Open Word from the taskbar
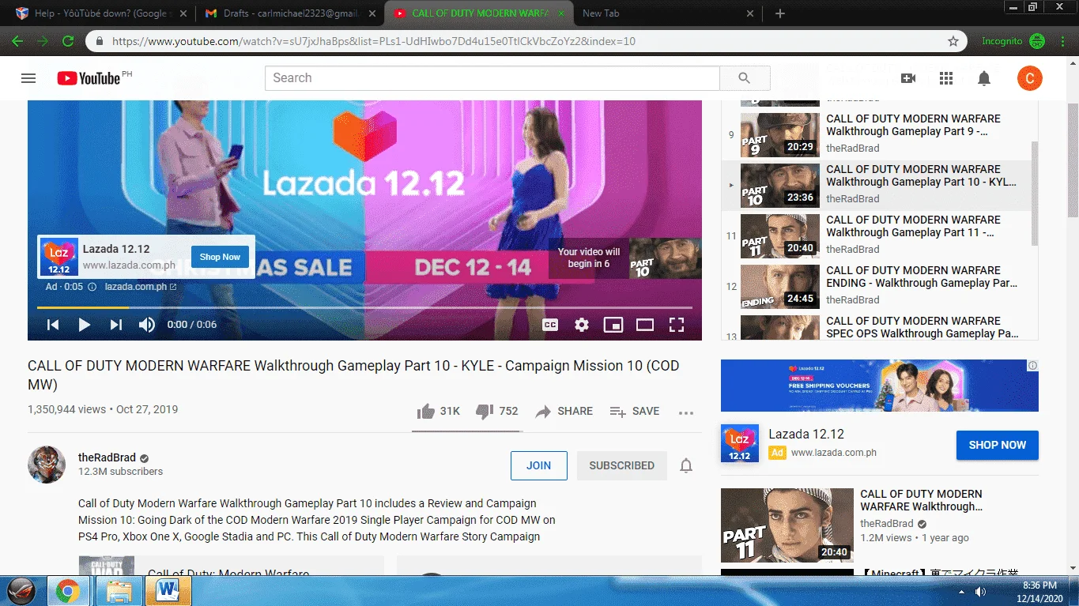 [168, 590]
